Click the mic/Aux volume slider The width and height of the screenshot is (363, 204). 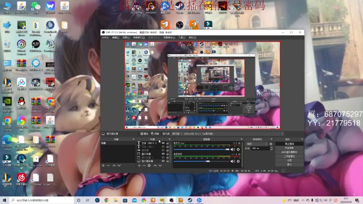[x=201, y=150]
